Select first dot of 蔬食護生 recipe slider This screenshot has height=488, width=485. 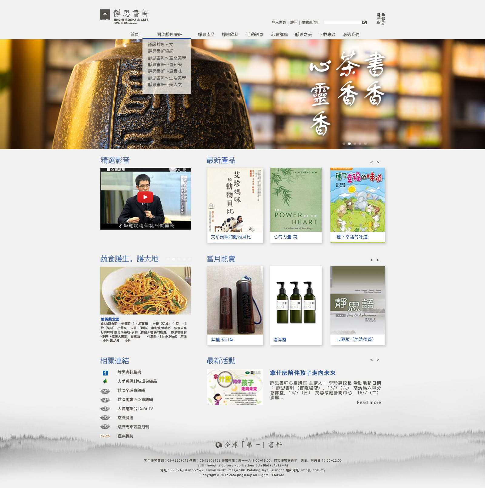[168, 259]
